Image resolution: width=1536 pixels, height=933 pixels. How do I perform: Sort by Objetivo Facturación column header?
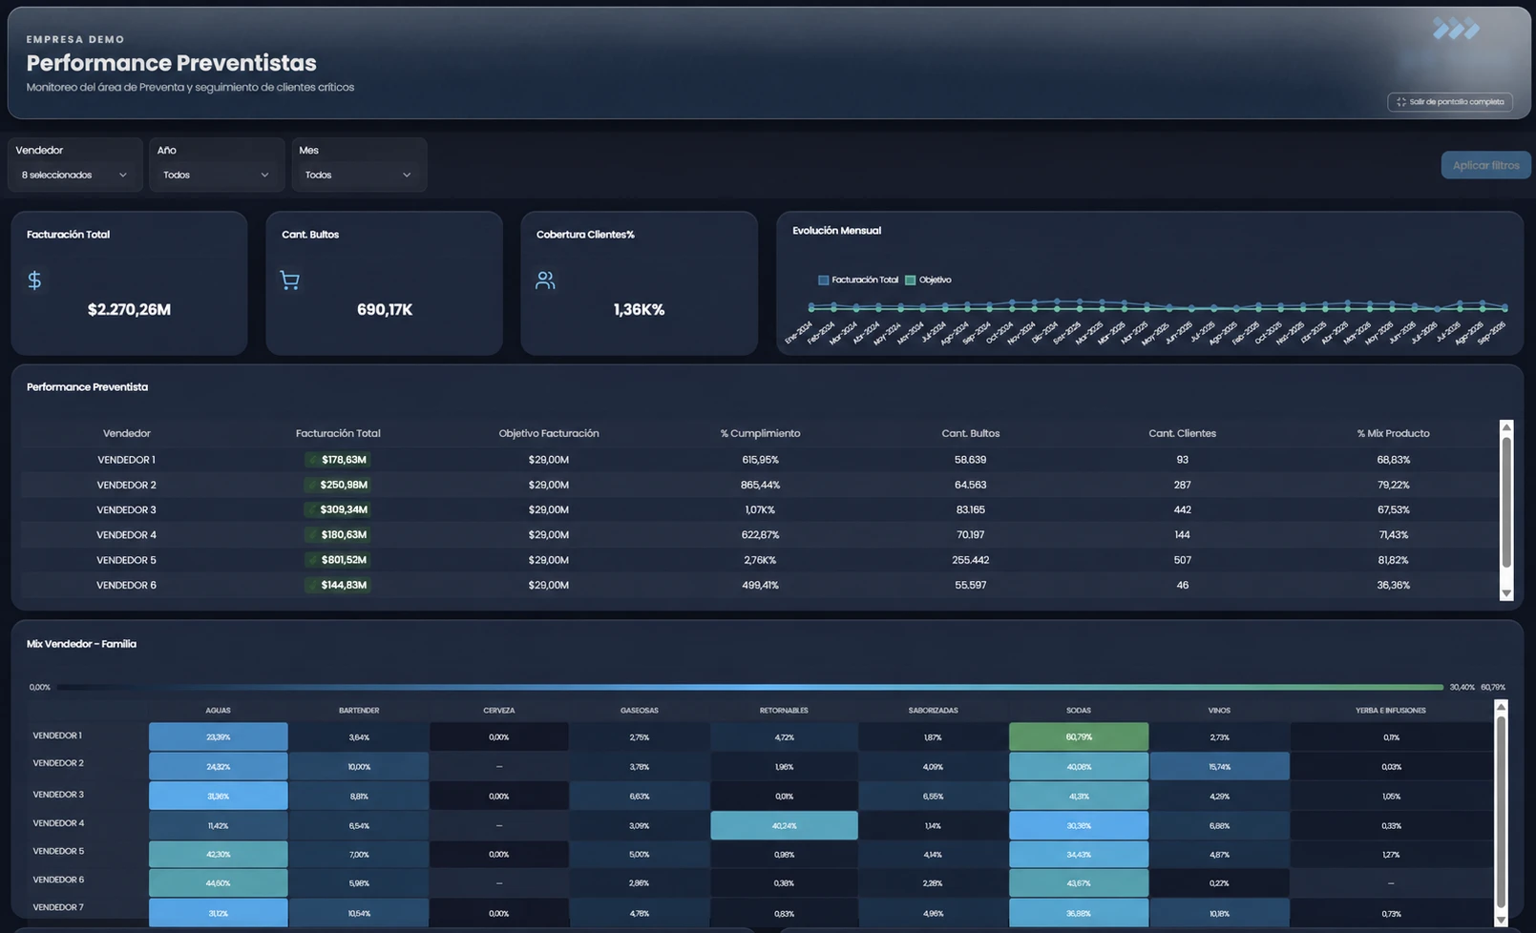(549, 433)
